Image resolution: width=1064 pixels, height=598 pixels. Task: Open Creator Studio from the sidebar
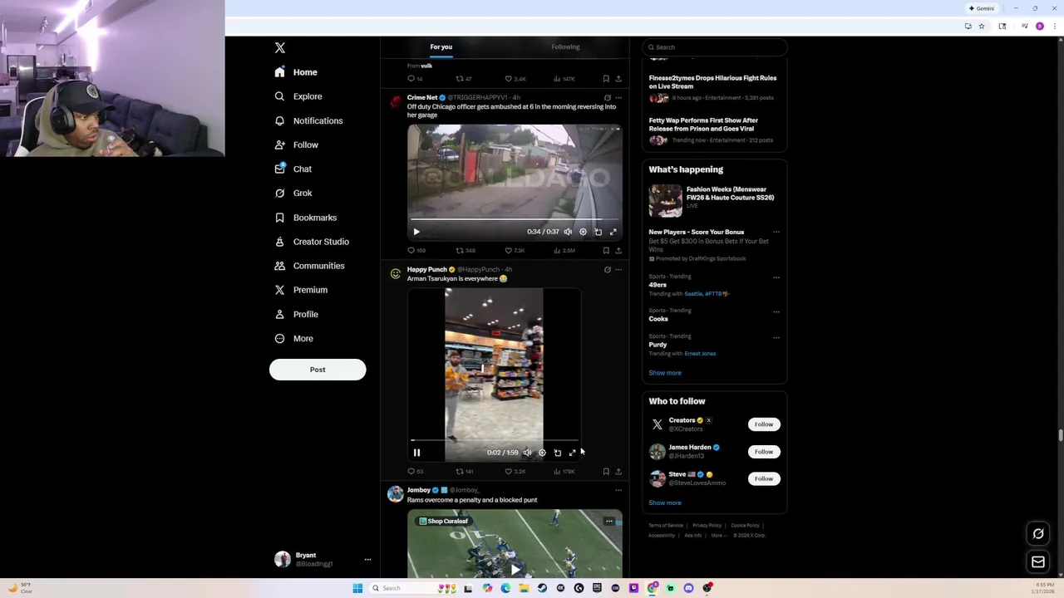point(312,242)
